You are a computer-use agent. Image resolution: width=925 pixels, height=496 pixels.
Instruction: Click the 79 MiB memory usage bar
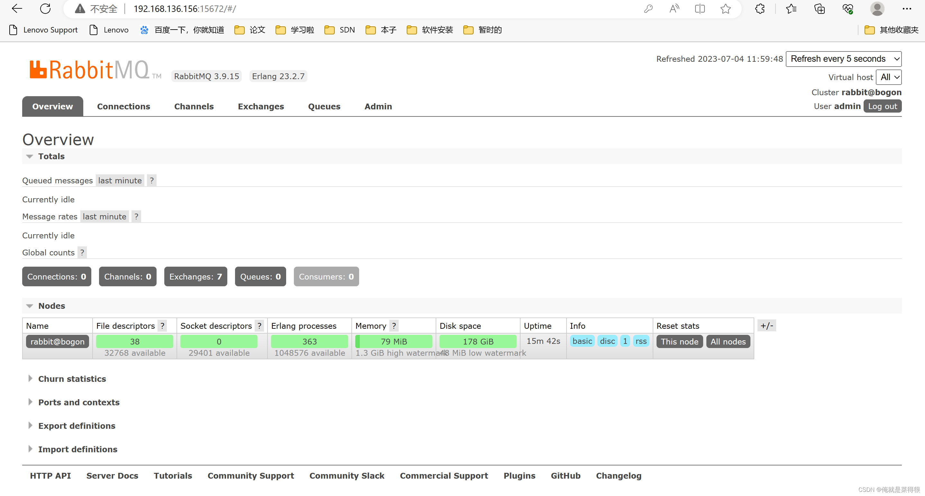pos(394,342)
